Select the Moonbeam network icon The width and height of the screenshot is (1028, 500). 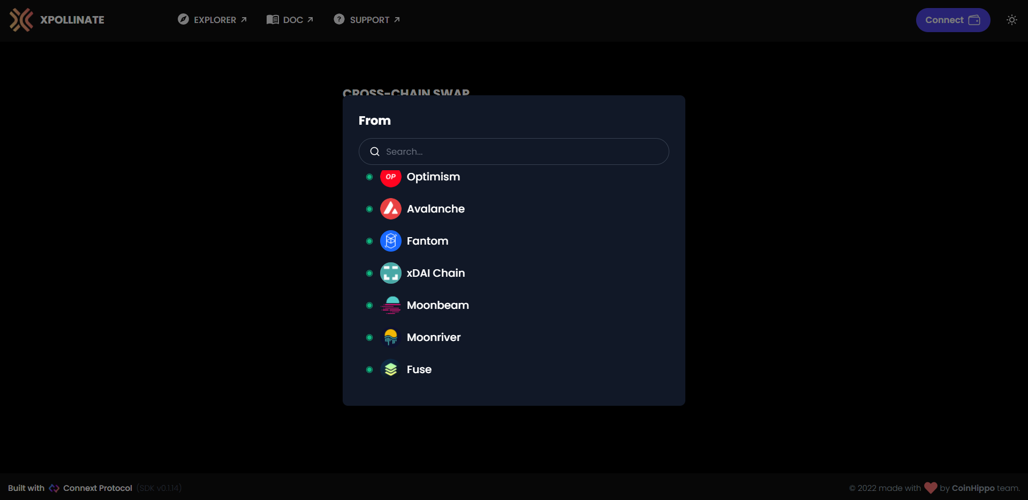(391, 305)
